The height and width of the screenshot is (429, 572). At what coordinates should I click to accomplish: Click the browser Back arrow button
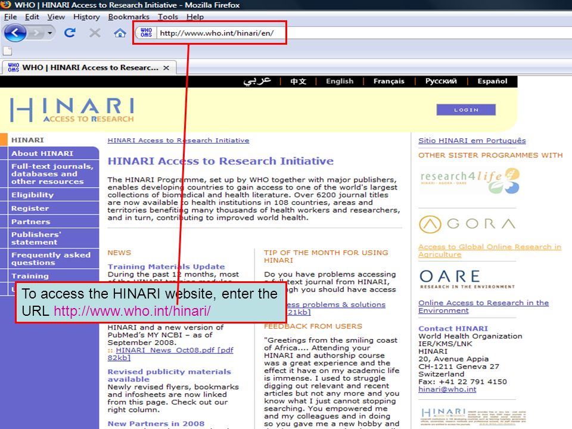(15, 33)
